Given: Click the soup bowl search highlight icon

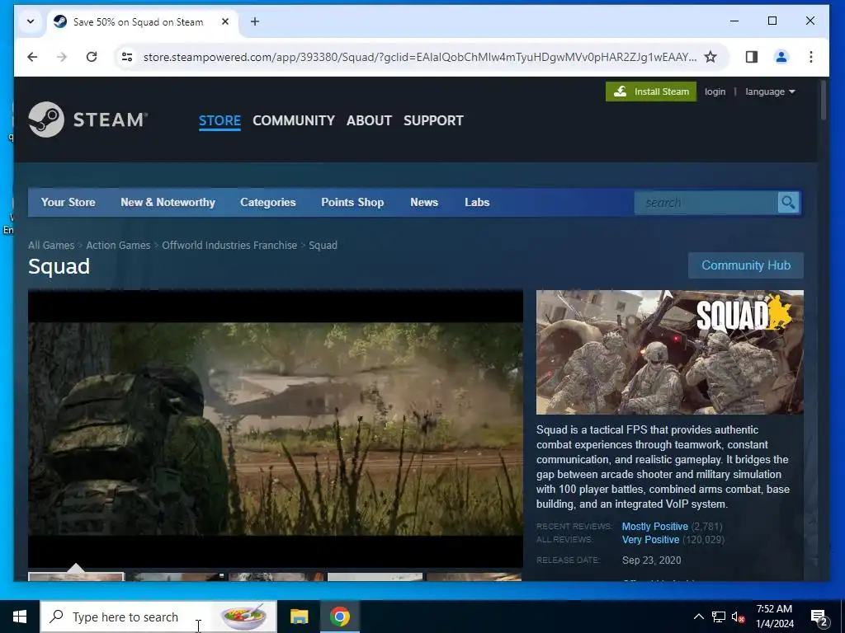Looking at the screenshot, I should 244,617.
